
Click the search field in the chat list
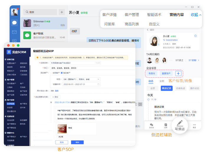point(40,12)
